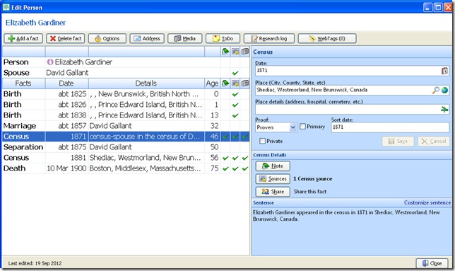Toggle the Primary checkbox
455x271 pixels.
coord(302,127)
